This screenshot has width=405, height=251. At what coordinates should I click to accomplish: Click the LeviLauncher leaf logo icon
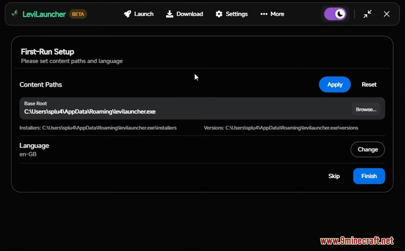[14, 14]
